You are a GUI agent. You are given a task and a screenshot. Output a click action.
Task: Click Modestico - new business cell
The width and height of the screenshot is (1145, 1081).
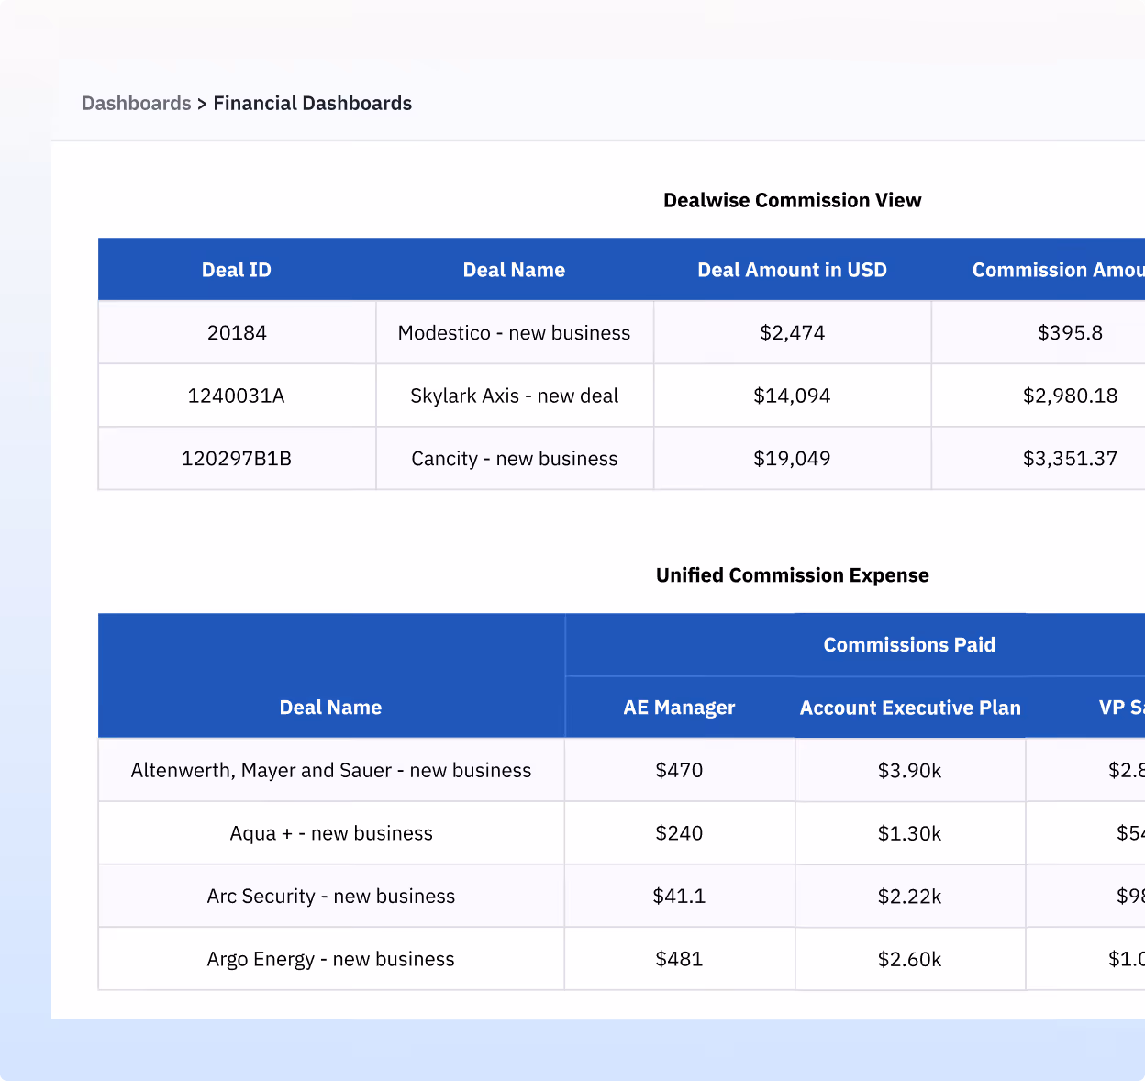(514, 332)
